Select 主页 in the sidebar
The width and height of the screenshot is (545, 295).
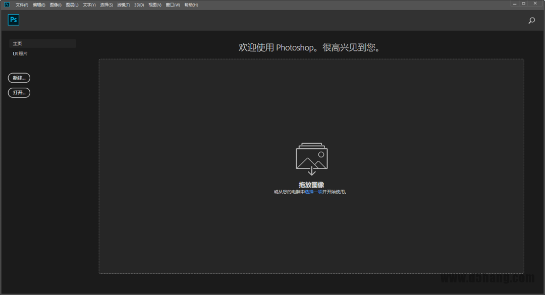[x=42, y=43]
